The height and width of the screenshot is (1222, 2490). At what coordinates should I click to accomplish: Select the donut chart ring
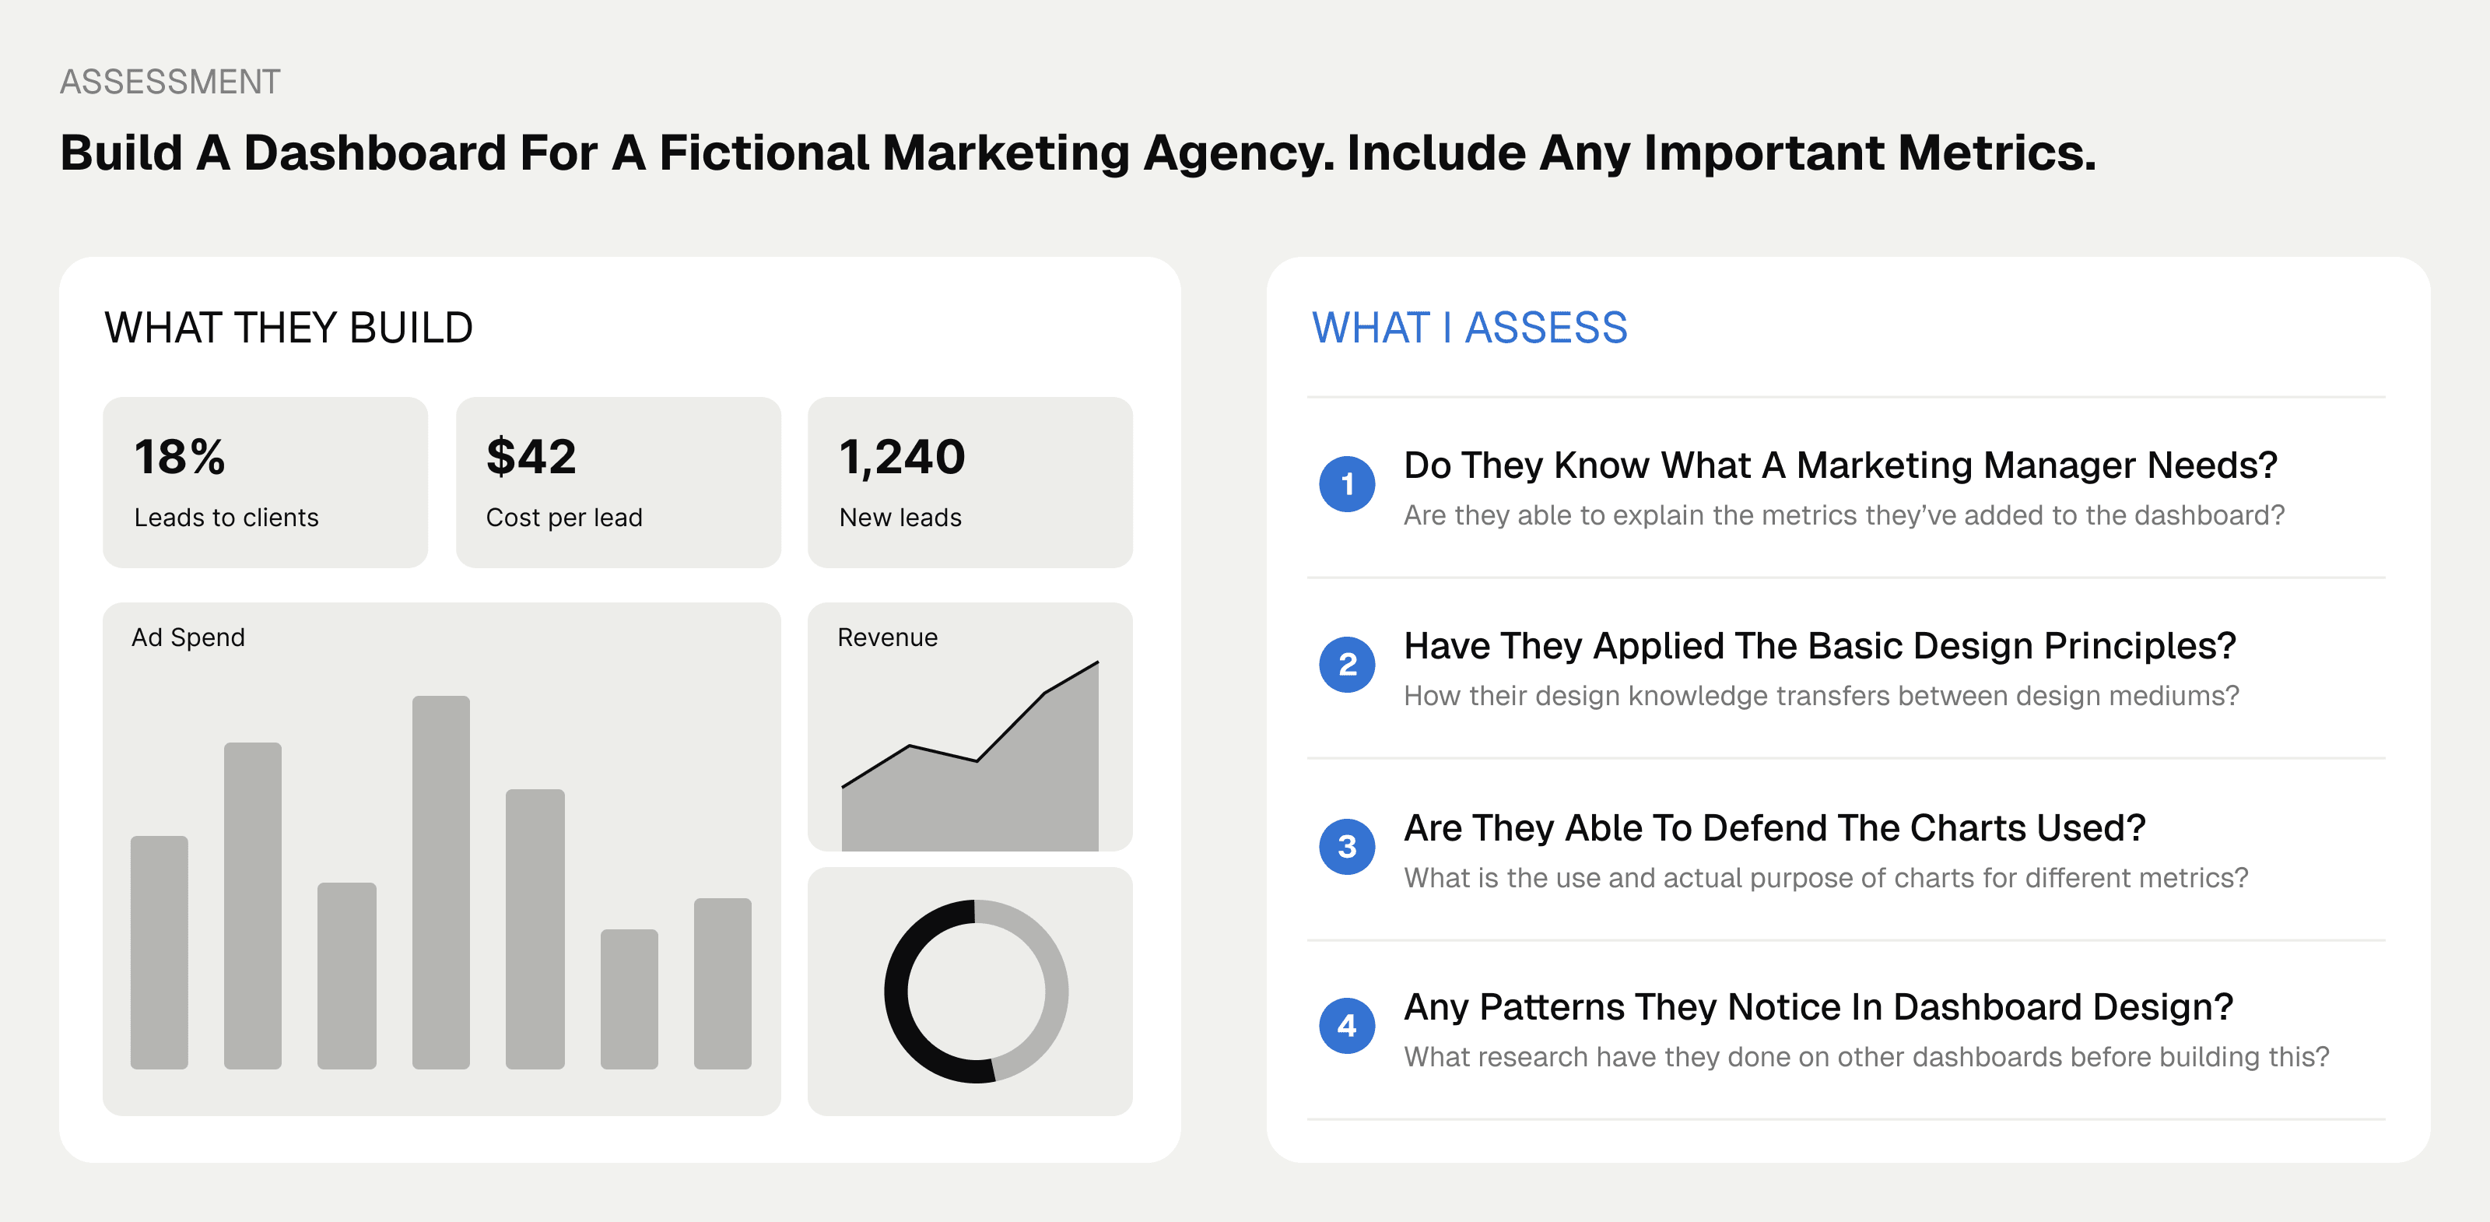click(x=975, y=992)
